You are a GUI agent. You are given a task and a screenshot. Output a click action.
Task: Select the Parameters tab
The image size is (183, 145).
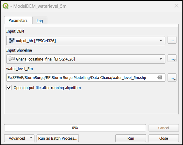point(18,20)
